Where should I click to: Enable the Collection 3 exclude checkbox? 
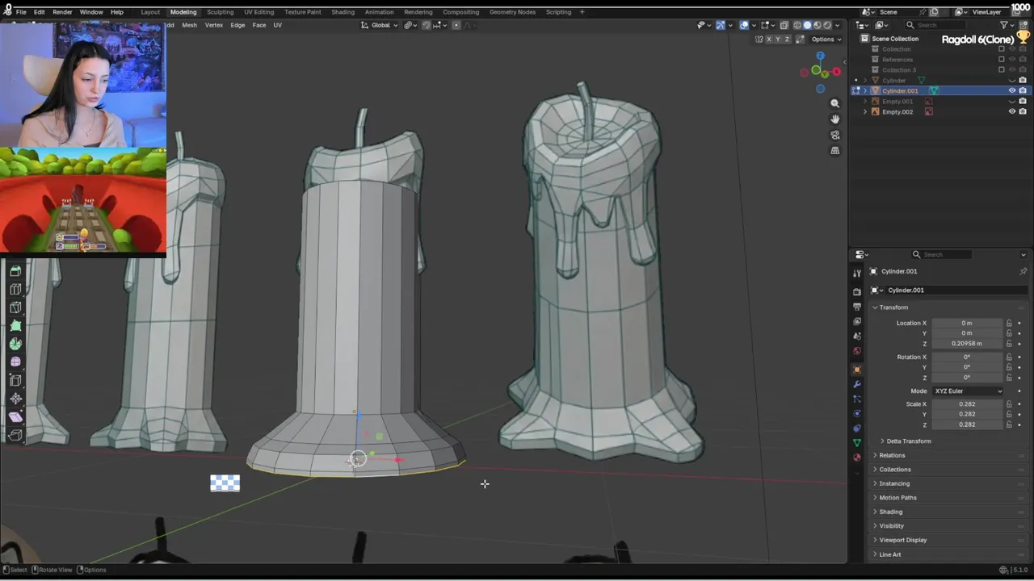1002,69
